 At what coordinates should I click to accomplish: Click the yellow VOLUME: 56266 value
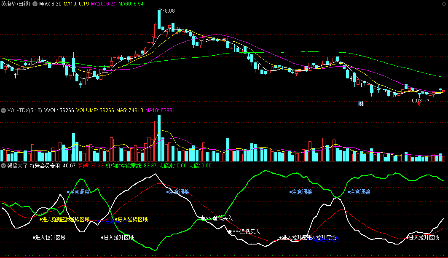tap(95, 110)
